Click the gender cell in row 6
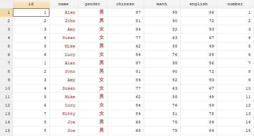The width and height of the screenshot is (254, 136). [93, 55]
